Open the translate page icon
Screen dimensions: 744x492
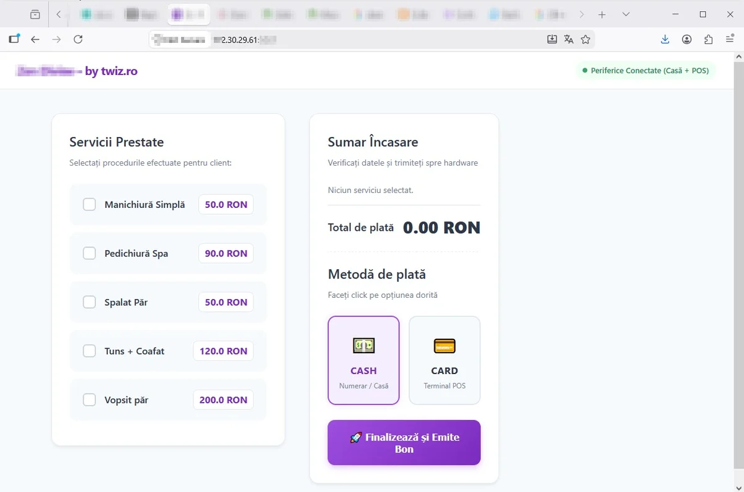(569, 40)
